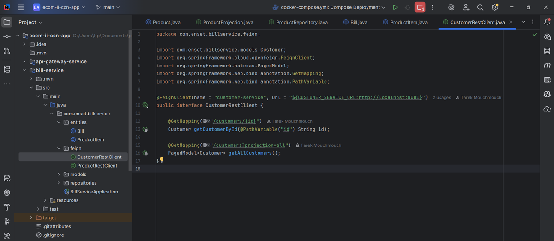The image size is (554, 241).
Task: Open ProductRestClient in the project tree
Action: tap(97, 166)
